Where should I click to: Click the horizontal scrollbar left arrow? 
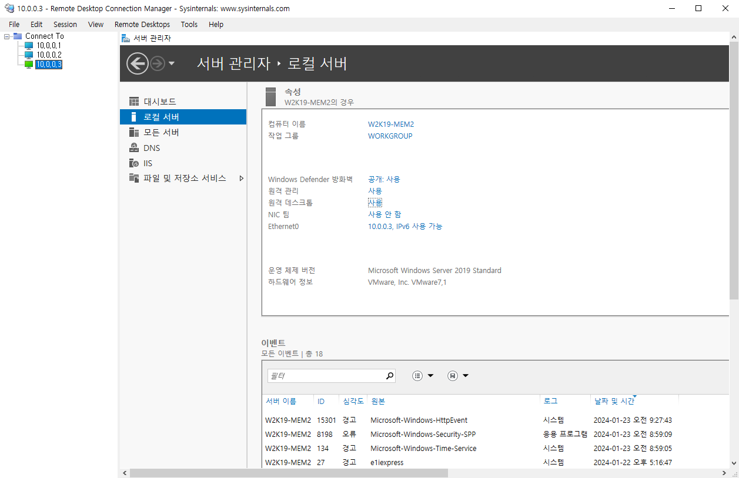click(124, 473)
